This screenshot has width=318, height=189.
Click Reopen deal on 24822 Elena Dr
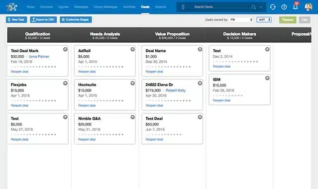(154, 105)
